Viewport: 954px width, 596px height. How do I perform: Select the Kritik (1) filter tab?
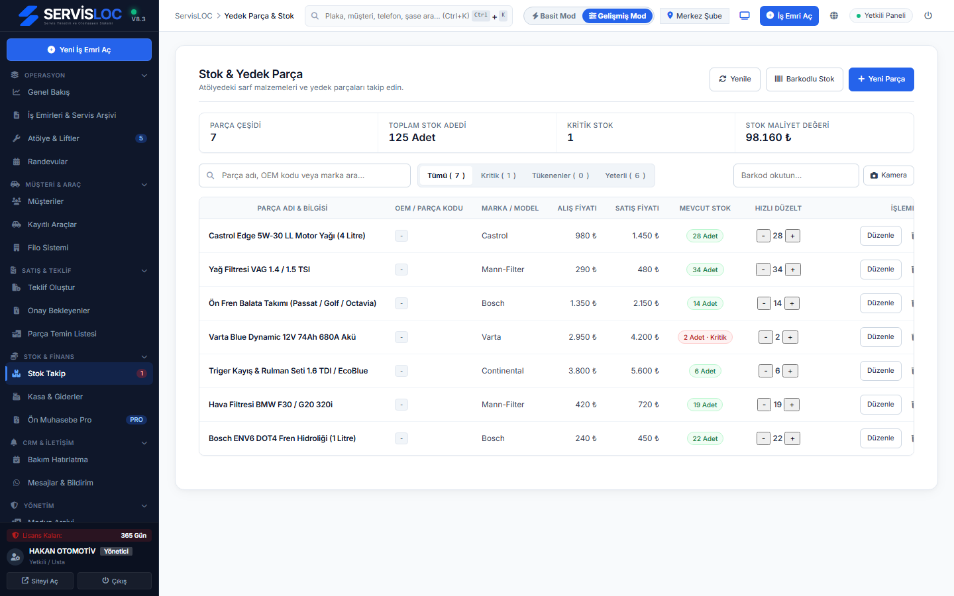(498, 175)
